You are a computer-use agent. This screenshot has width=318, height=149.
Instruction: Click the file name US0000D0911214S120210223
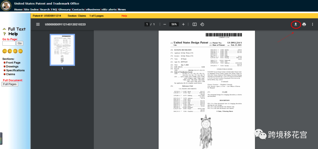tap(65, 24)
